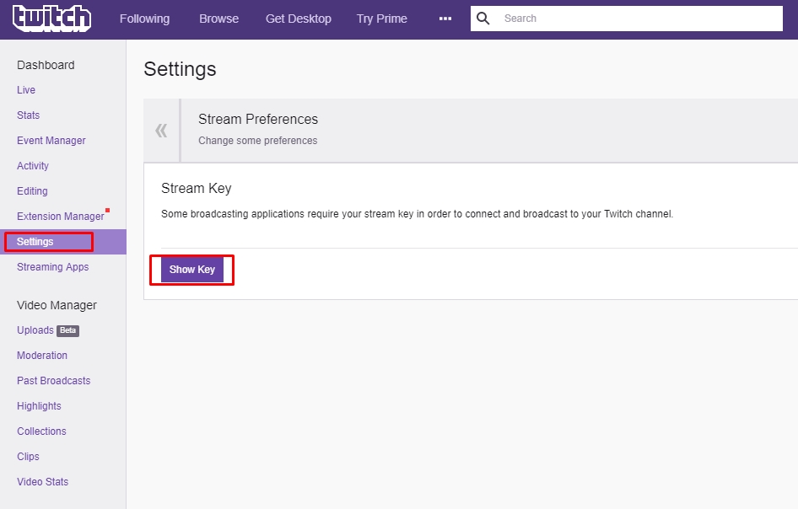Open Get Desktop in top navigation
The image size is (798, 509).
click(x=299, y=19)
